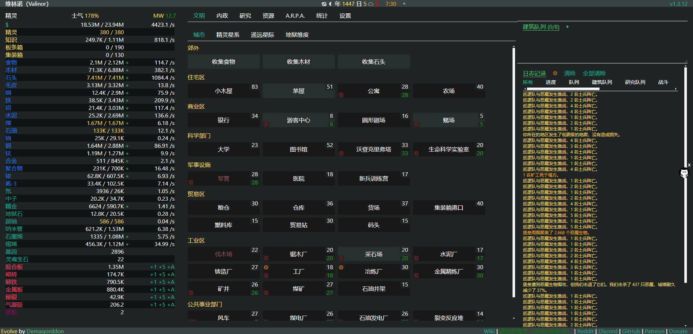Open the gear settings on the 工厂 building
The width and height of the screenshot is (693, 334).
[x=266, y=267]
